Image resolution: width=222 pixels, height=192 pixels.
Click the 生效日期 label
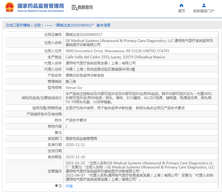[55, 151]
